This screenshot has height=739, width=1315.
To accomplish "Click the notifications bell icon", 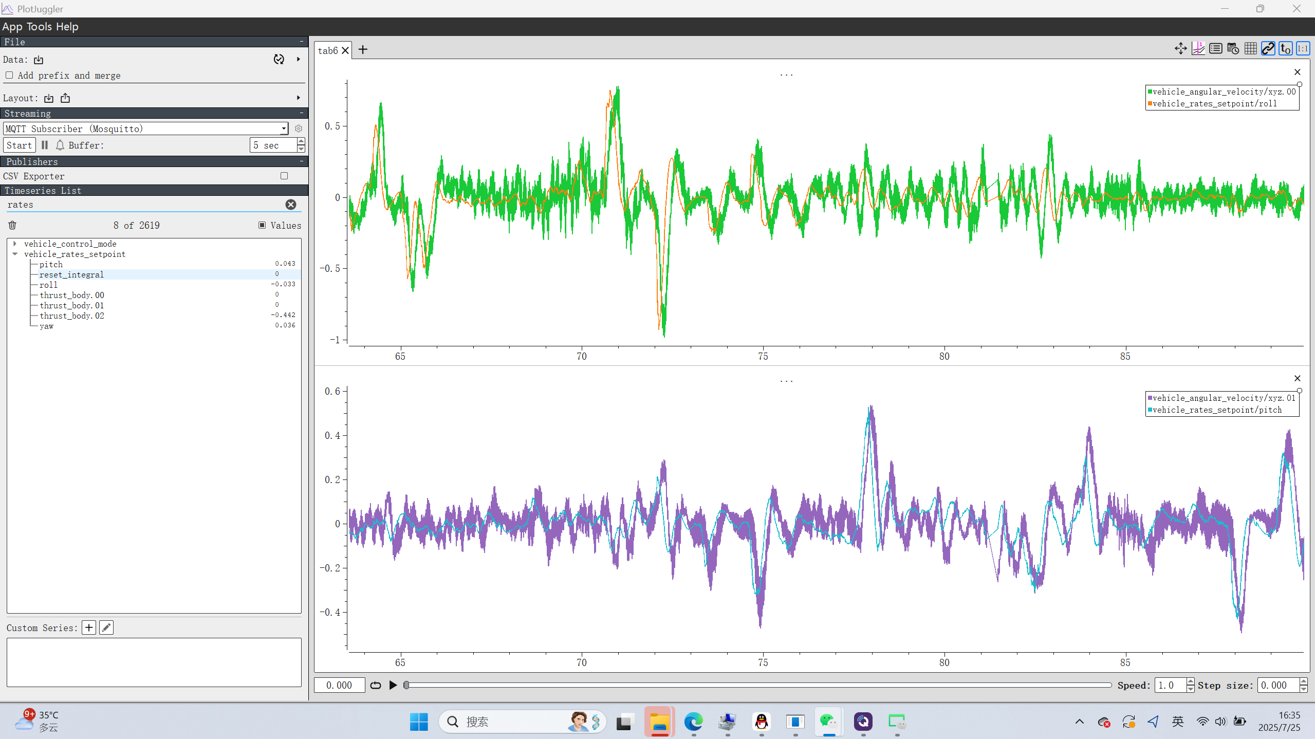I will coord(60,145).
